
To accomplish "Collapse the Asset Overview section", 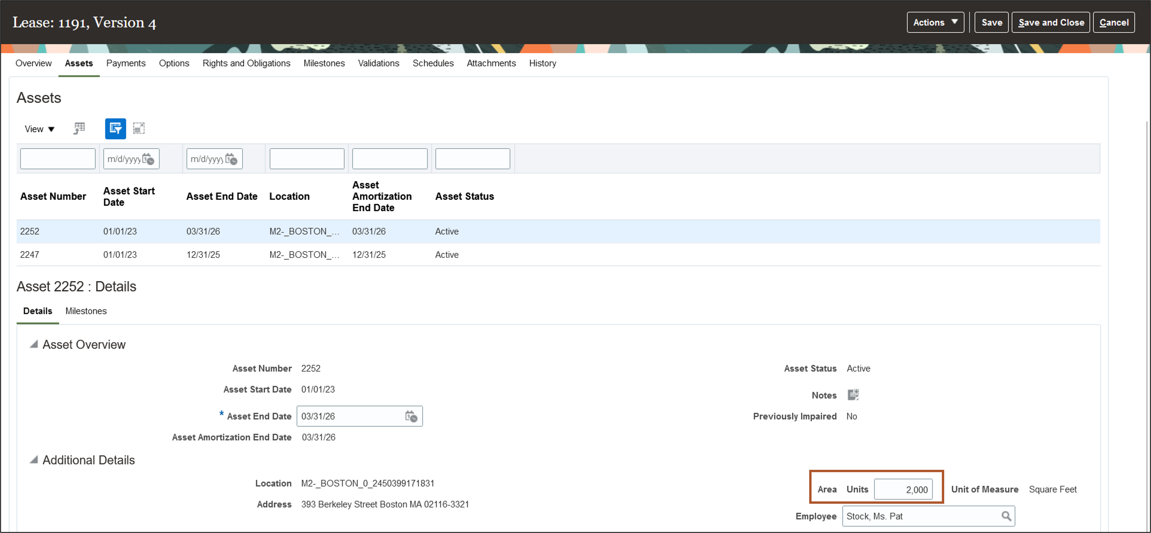I will pos(34,344).
